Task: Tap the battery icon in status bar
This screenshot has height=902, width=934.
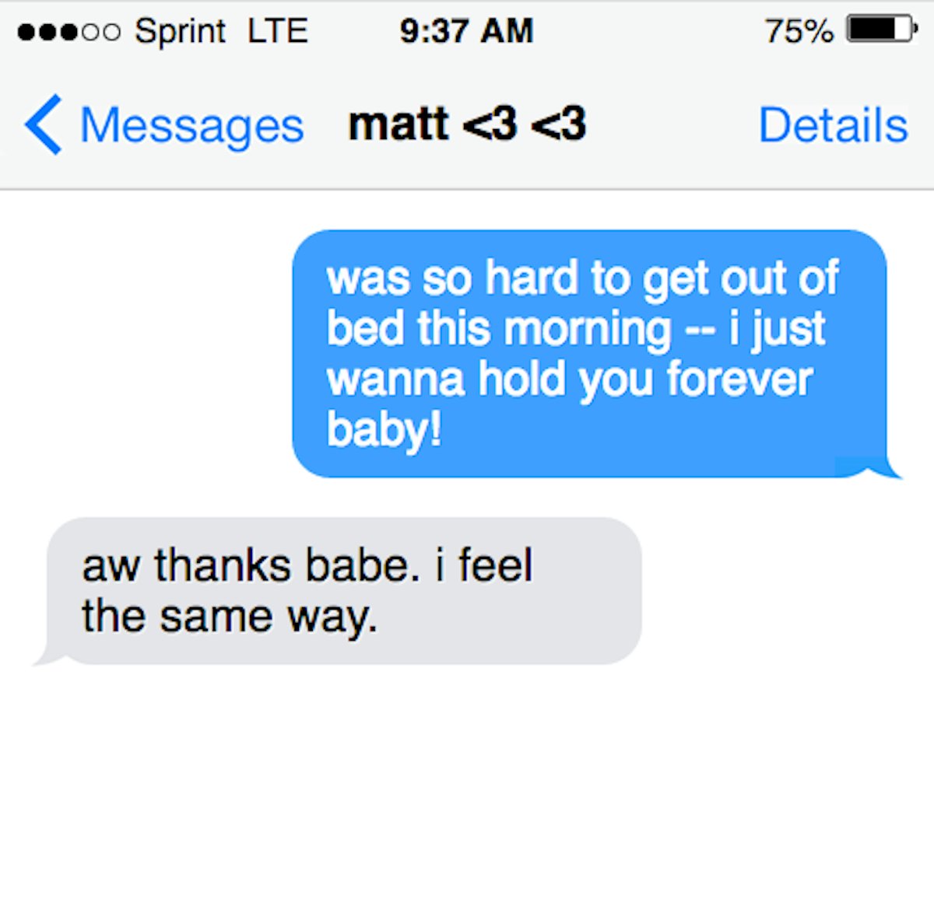Action: click(x=881, y=30)
